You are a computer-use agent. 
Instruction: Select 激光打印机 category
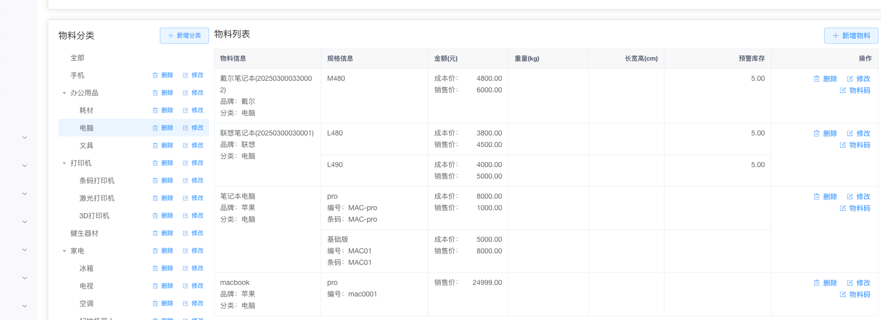pyautogui.click(x=97, y=198)
